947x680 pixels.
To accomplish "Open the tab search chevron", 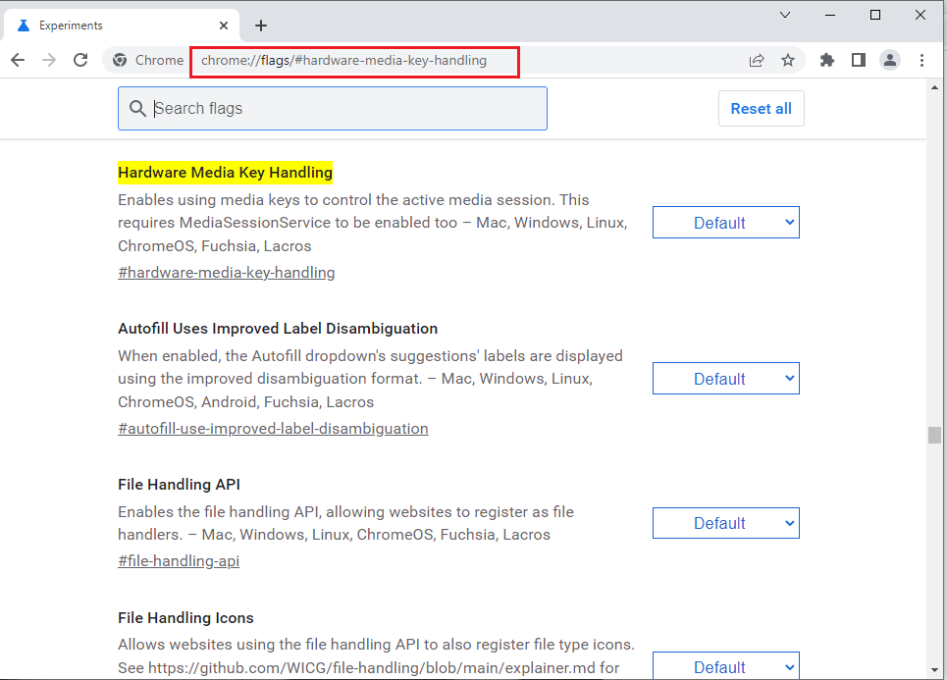I will click(x=785, y=15).
